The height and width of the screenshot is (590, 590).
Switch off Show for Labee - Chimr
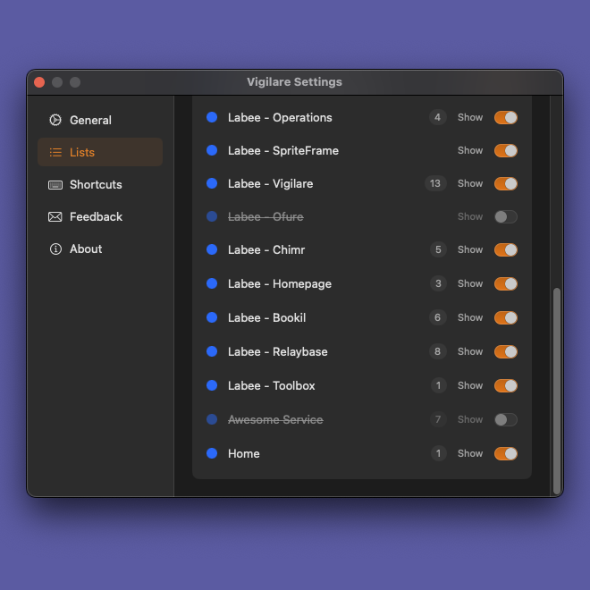pyautogui.click(x=506, y=249)
